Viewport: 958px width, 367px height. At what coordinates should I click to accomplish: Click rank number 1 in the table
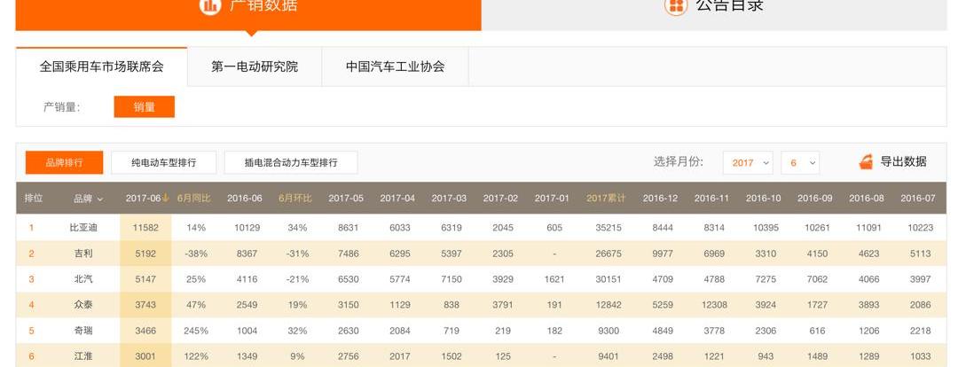pyautogui.click(x=31, y=228)
